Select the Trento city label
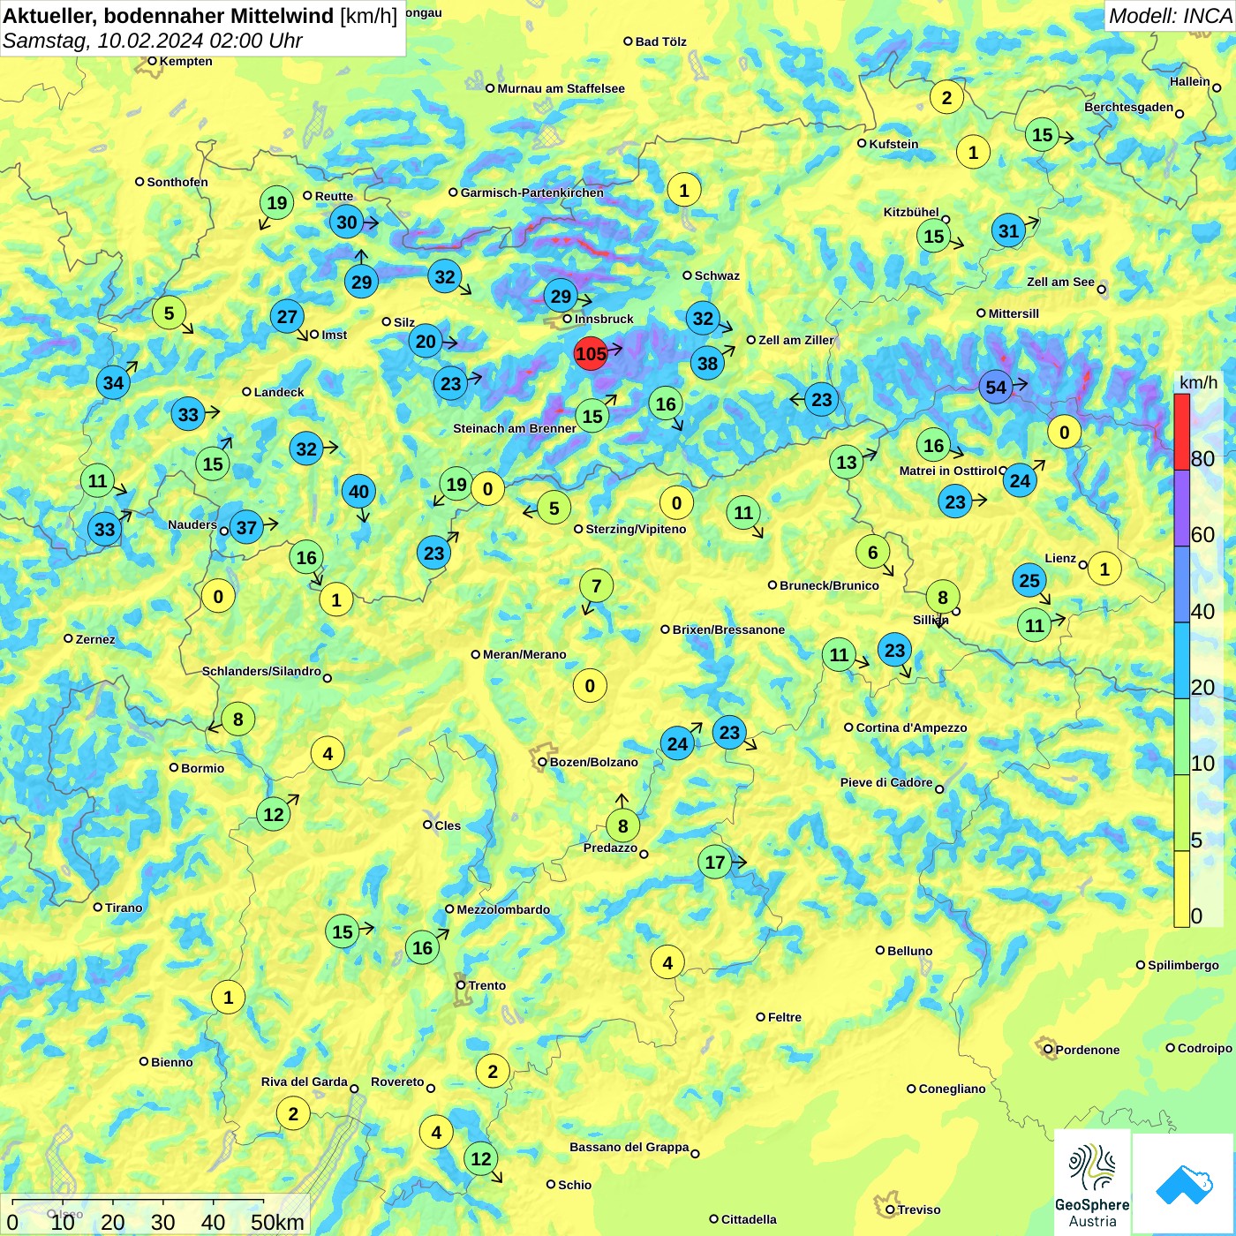 (x=487, y=985)
